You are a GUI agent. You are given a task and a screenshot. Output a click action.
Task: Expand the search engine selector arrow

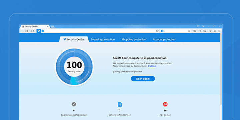point(165,31)
